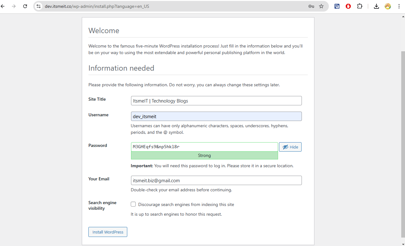Viewport: 405px width, 246px height.
Task: Open the Downloads icon
Action: pos(376,6)
